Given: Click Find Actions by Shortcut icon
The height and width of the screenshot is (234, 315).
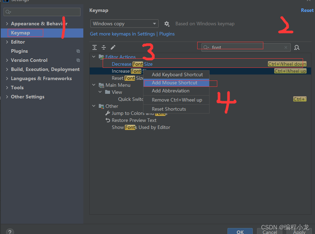Looking at the screenshot, I should click(x=297, y=47).
